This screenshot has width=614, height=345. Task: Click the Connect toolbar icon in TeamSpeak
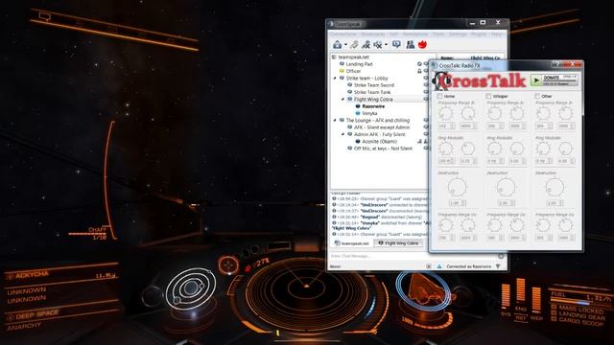[337, 45]
